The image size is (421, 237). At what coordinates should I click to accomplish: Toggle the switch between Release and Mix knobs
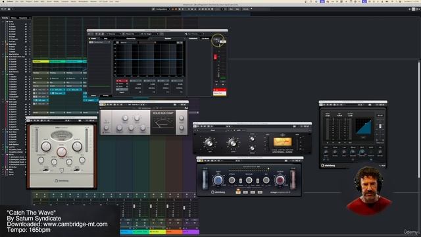click(257, 181)
